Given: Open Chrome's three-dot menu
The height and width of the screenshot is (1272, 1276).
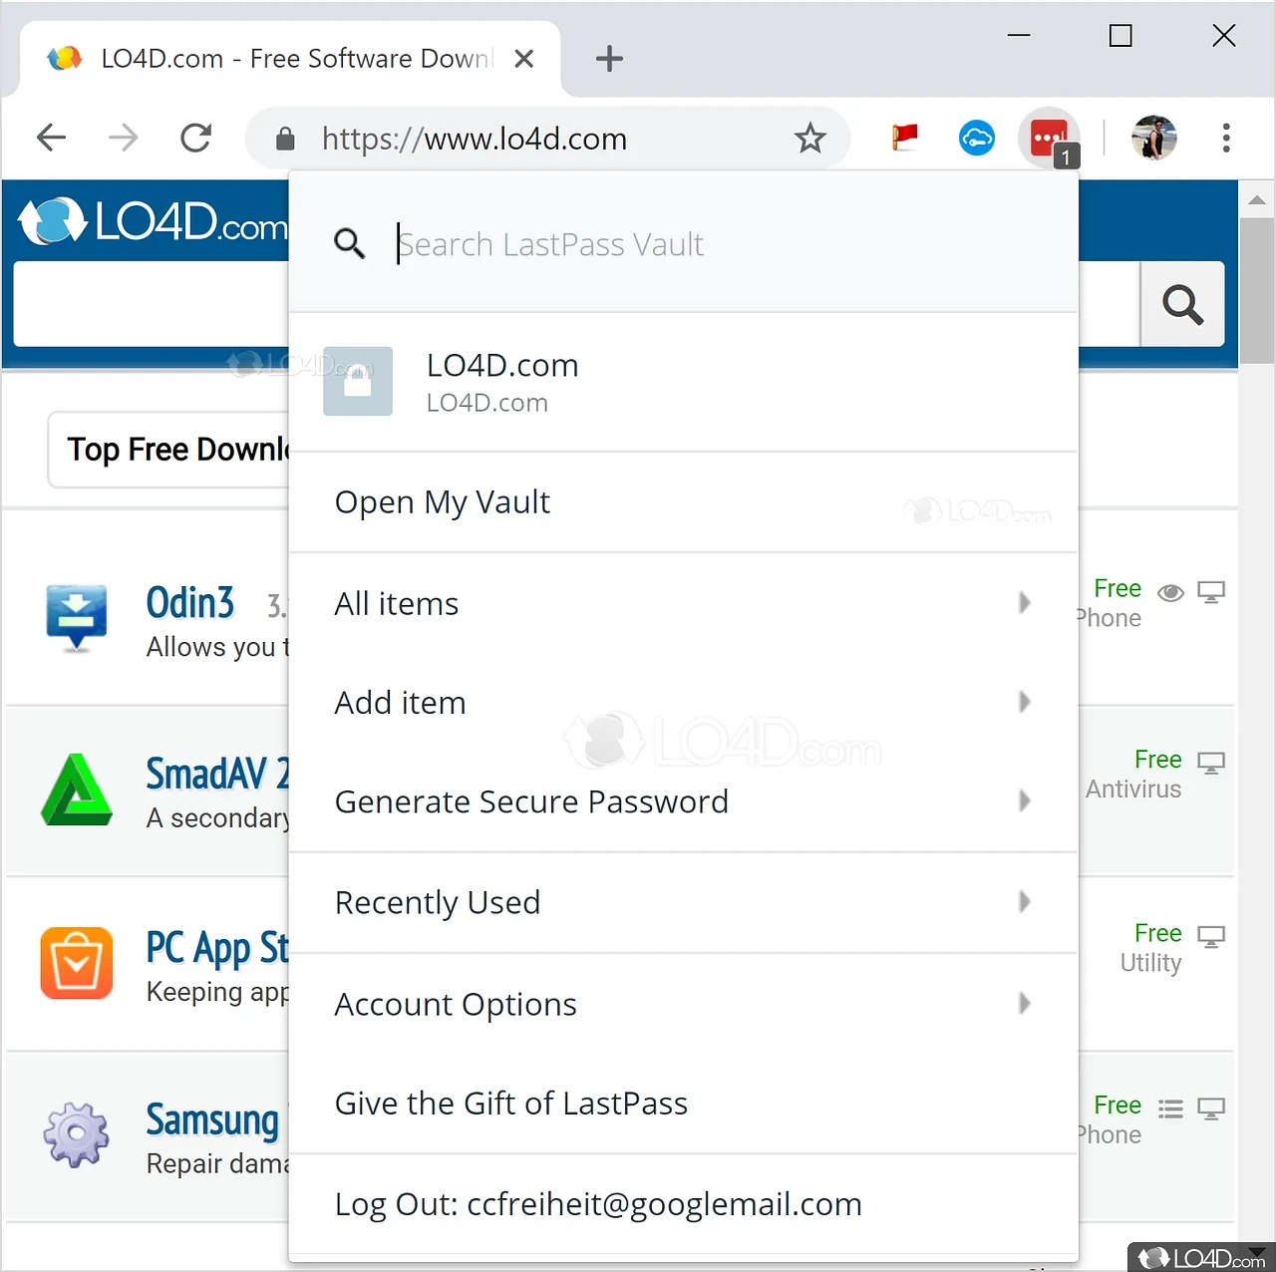Looking at the screenshot, I should (1225, 138).
